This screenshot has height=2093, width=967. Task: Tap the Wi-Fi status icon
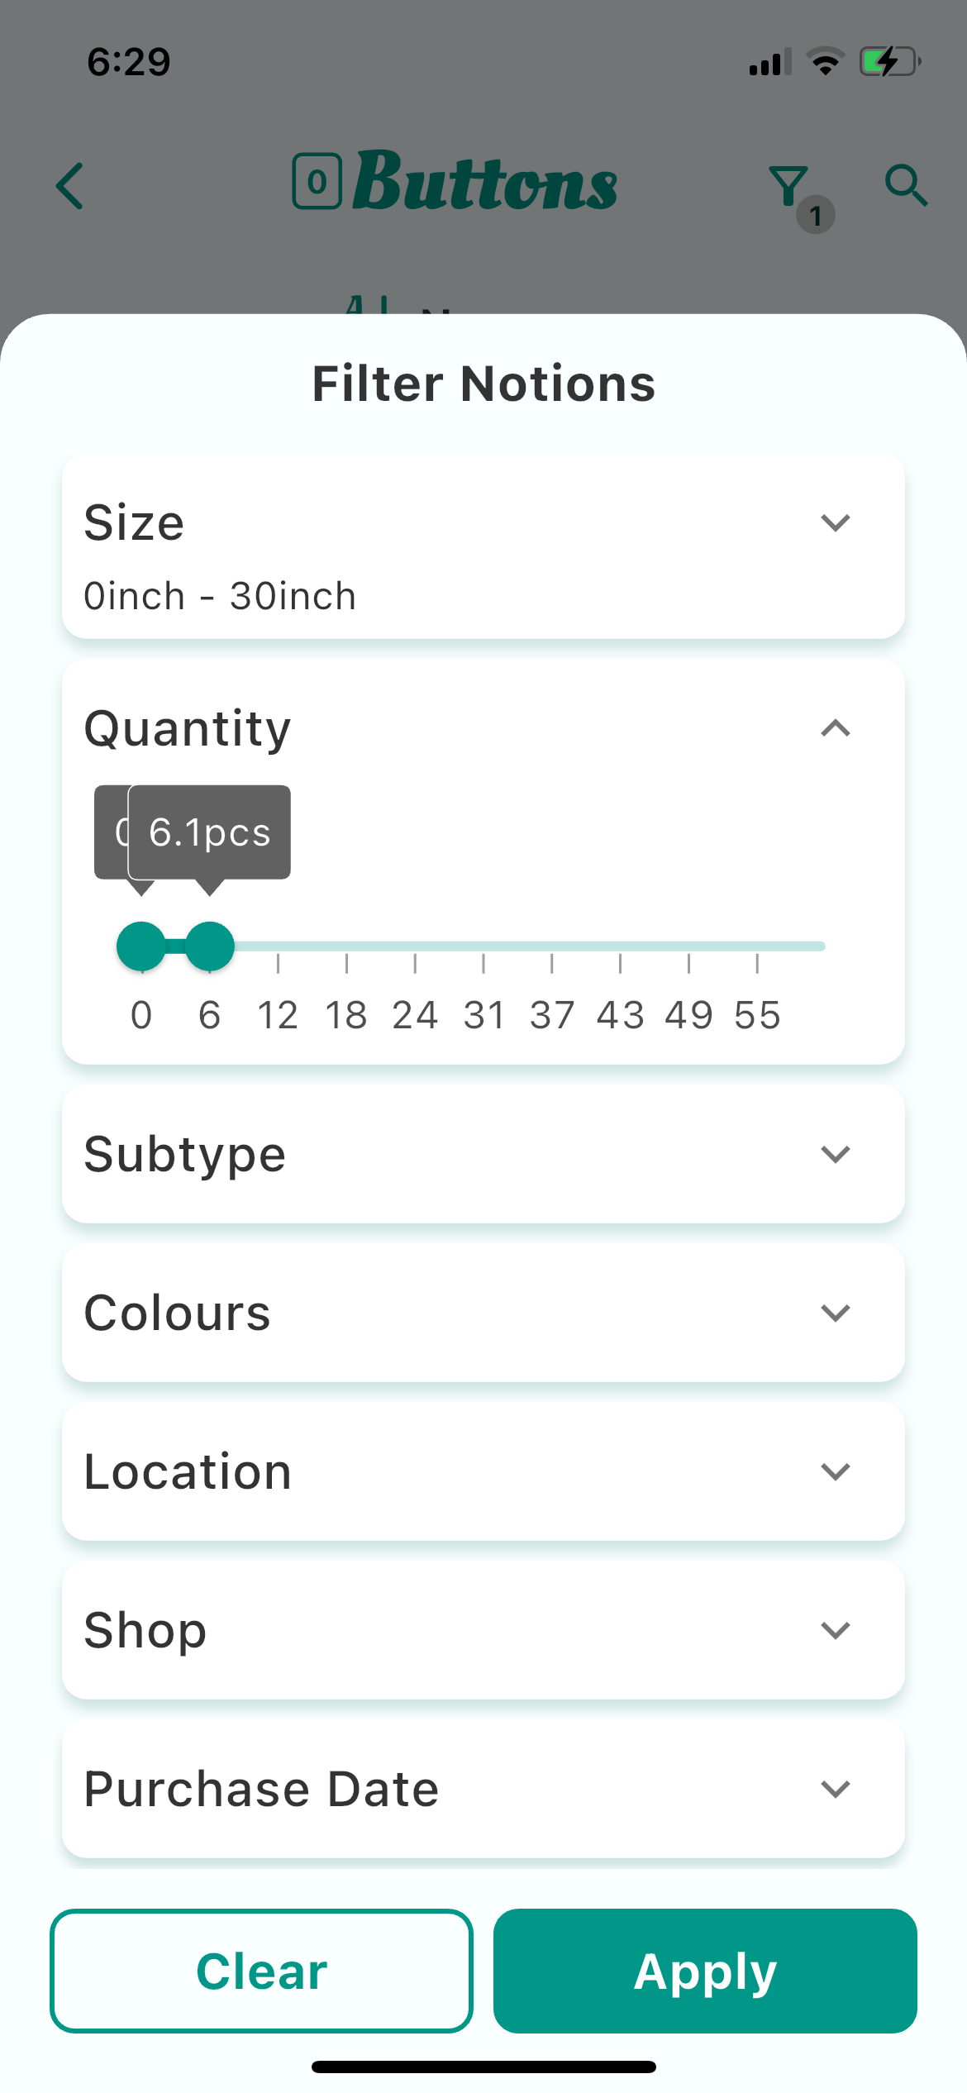pos(824,62)
